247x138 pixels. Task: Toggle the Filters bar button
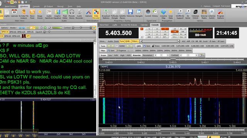[x=135, y=41]
